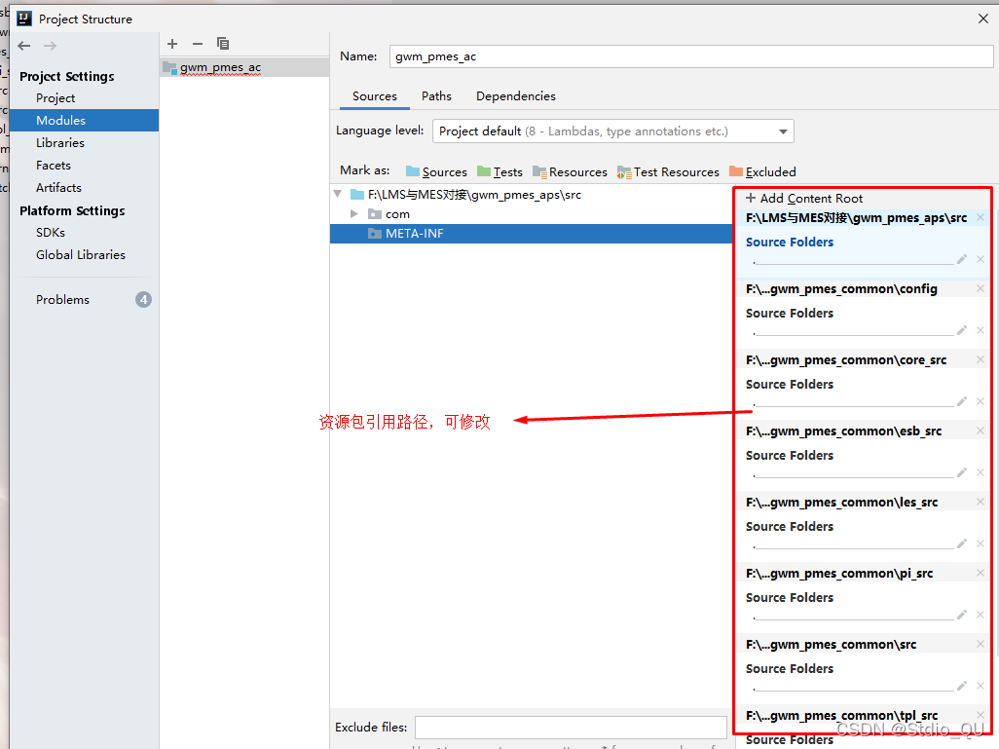
Task: Select gwm_pmes_ac module in list
Action: click(x=244, y=67)
